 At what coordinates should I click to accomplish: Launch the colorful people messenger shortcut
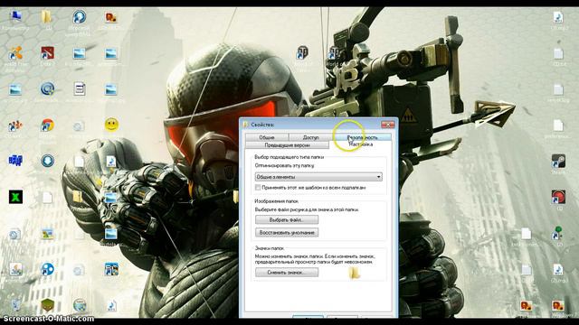pos(15,125)
